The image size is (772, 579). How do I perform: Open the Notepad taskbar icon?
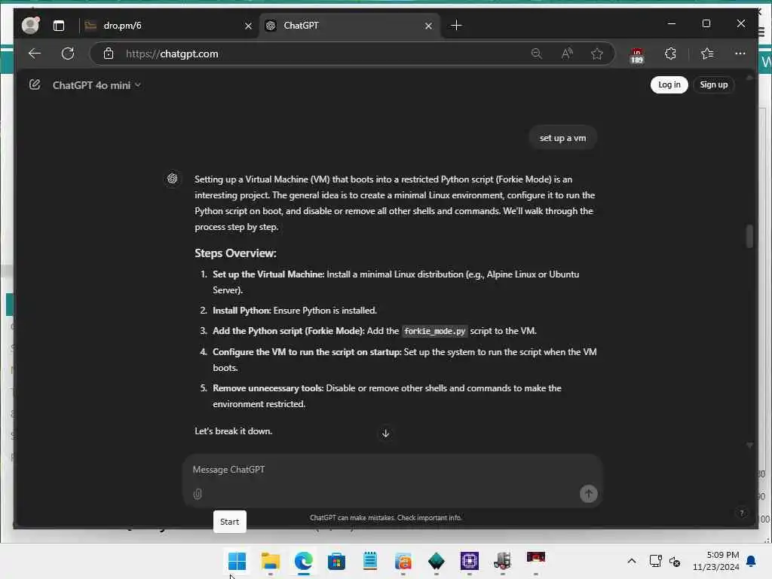pos(370,561)
